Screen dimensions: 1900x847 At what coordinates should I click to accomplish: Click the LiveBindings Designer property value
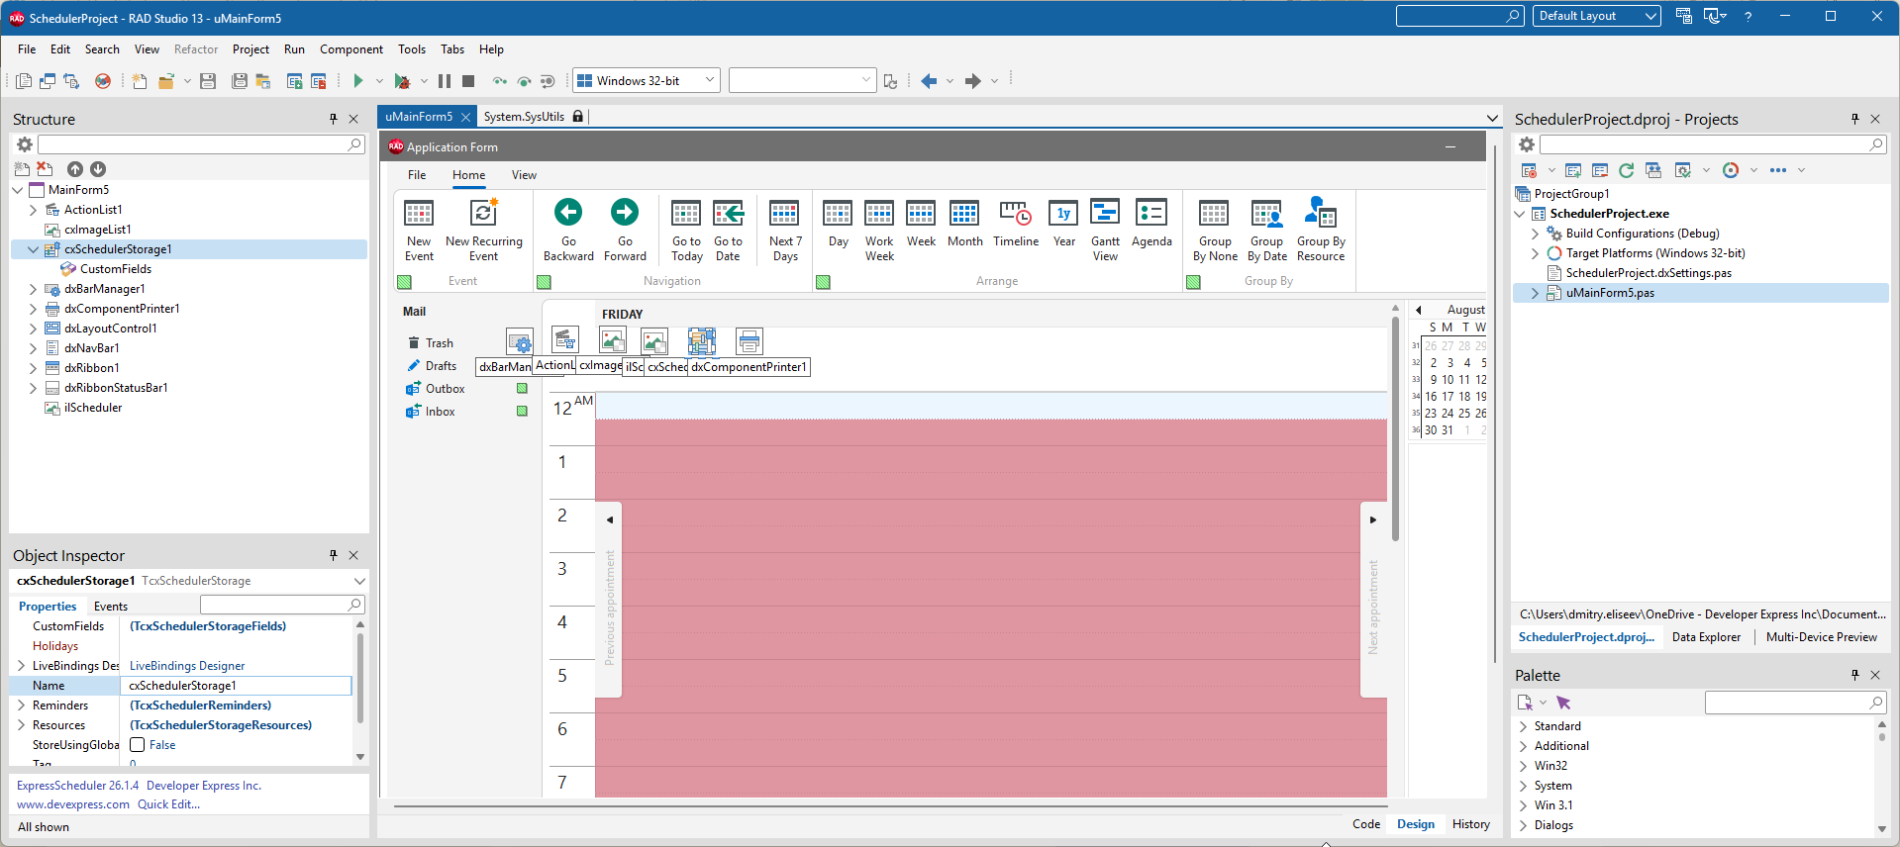[x=187, y=666]
